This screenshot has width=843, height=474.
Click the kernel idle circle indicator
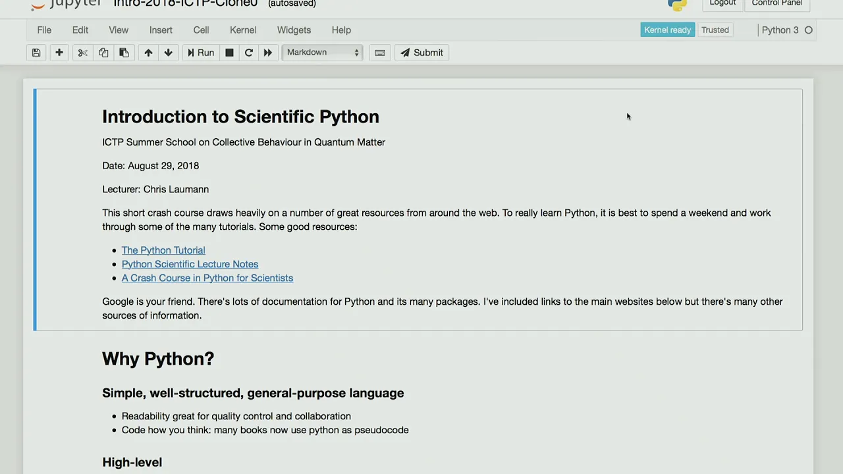[x=809, y=30]
